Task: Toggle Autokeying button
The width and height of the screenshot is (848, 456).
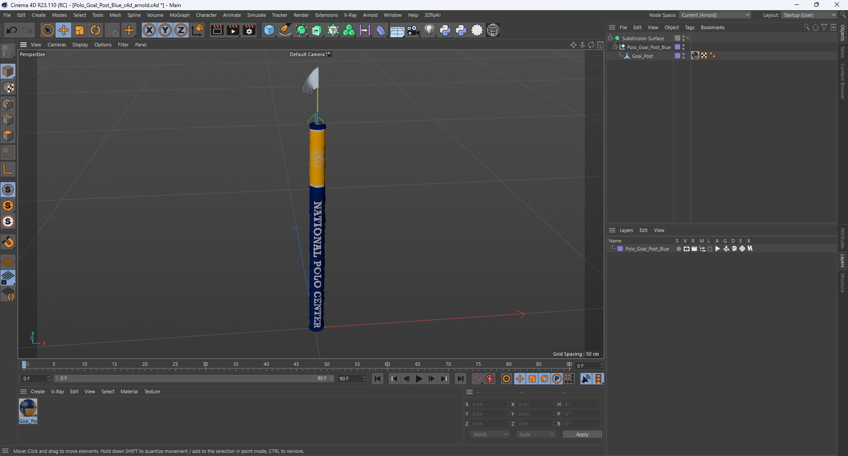Action: point(489,379)
